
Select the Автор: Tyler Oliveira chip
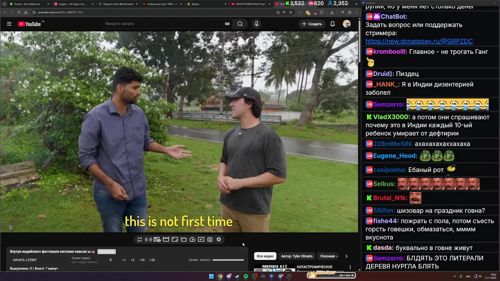297,256
